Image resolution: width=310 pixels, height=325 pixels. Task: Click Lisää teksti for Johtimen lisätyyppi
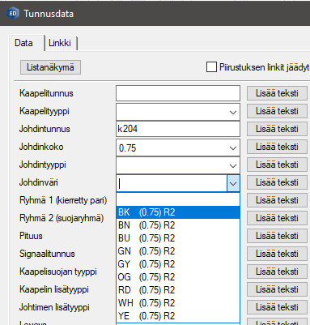pos(277,307)
